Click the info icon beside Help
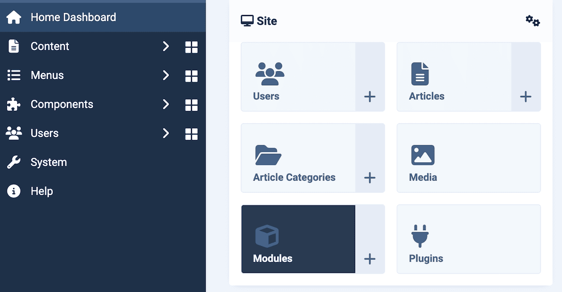Image resolution: width=562 pixels, height=292 pixels. pos(14,191)
